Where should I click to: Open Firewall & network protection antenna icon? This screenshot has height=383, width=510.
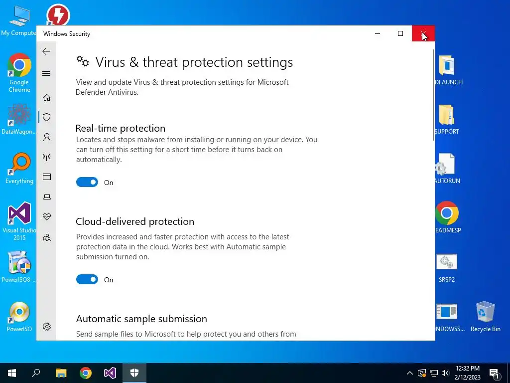click(47, 157)
